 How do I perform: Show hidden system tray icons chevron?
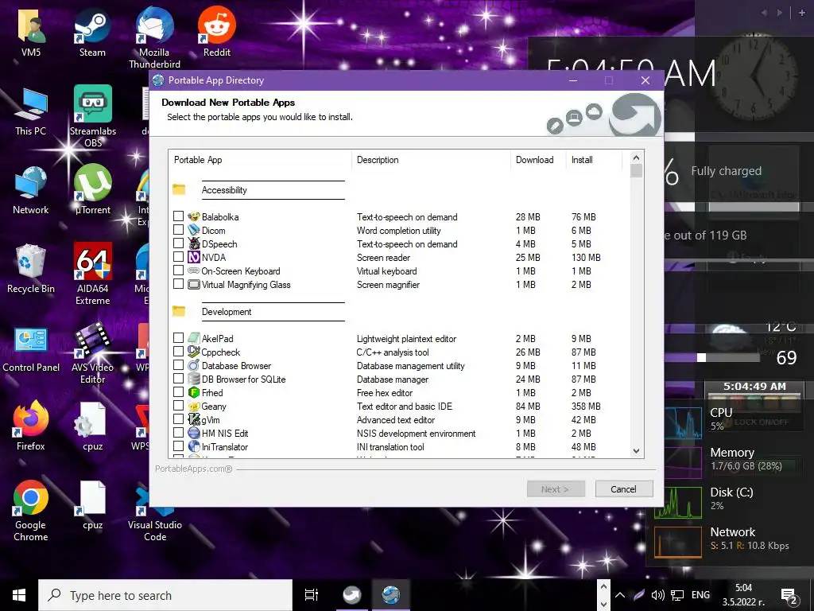point(620,595)
